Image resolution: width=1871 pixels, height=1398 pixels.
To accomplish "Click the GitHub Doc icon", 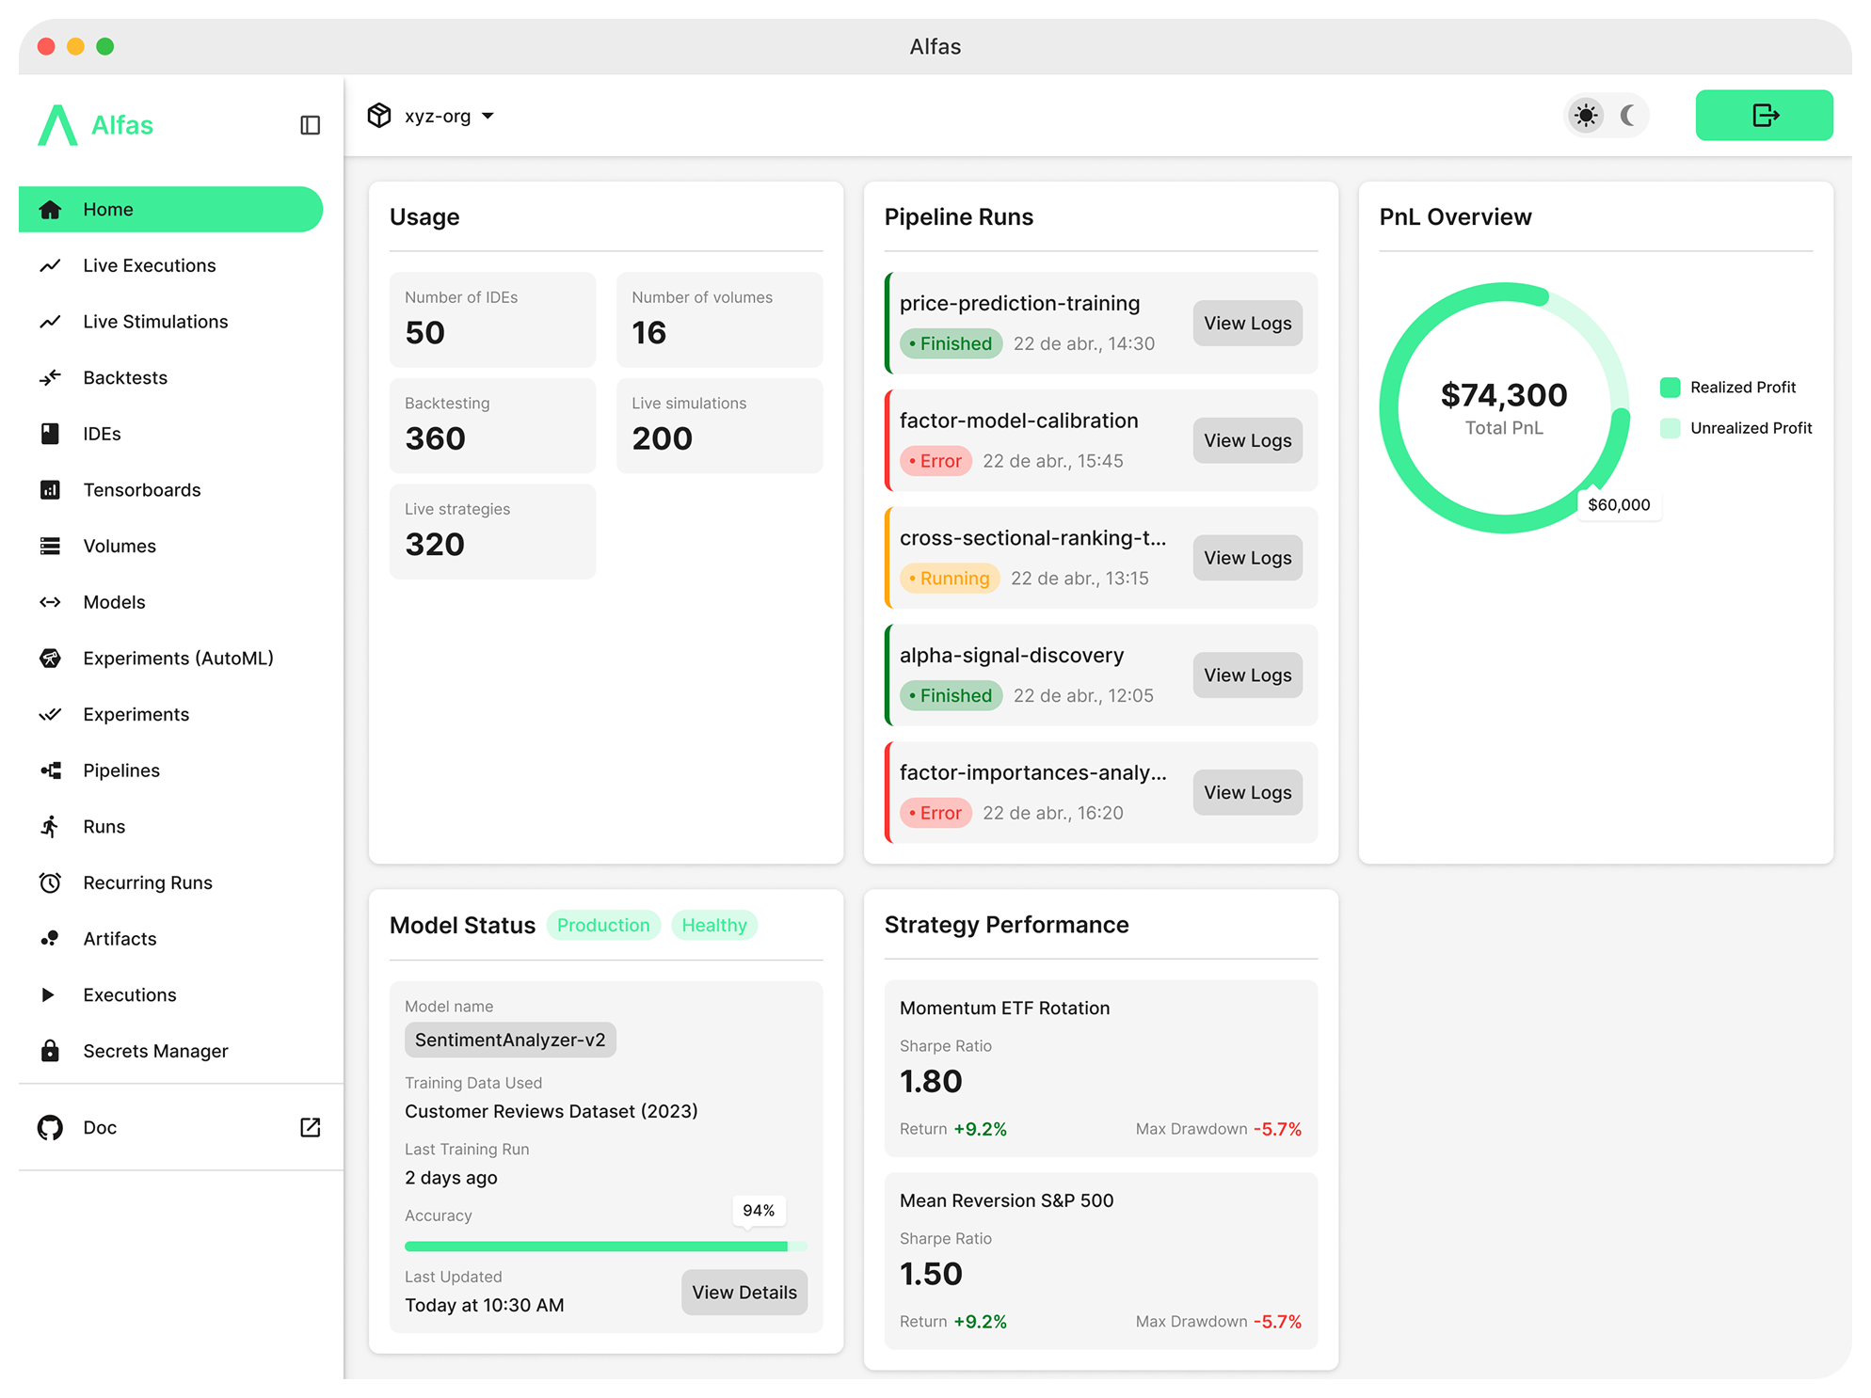I will 50,1127.
